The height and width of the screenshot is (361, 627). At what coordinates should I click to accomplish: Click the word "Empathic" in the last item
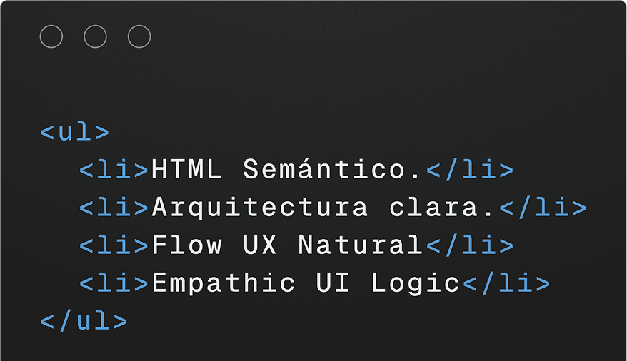(224, 283)
